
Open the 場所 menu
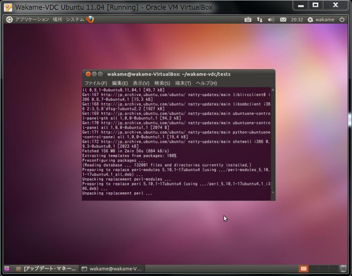click(58, 19)
